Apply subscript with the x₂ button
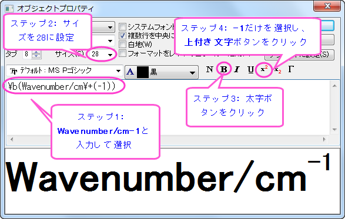The width and height of the screenshot is (345, 219). click(x=277, y=70)
